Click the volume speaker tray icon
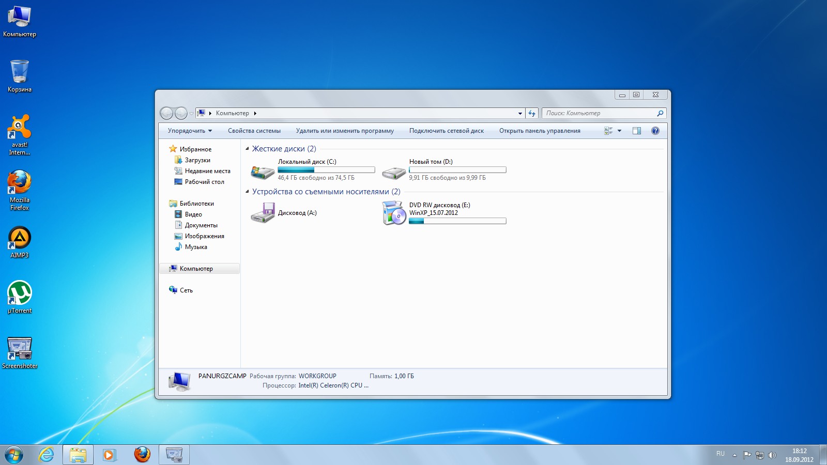This screenshot has height=465, width=827. pyautogui.click(x=772, y=455)
